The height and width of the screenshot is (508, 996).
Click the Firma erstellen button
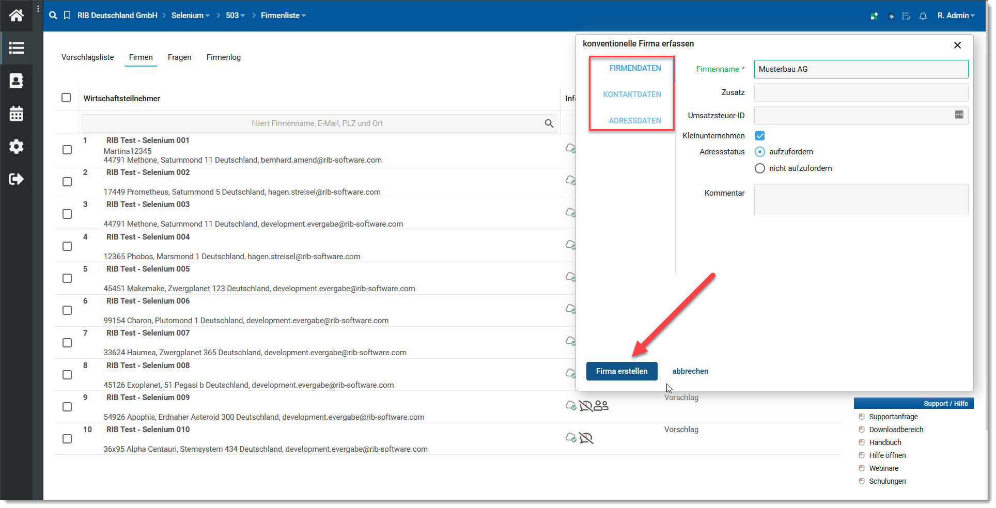621,371
